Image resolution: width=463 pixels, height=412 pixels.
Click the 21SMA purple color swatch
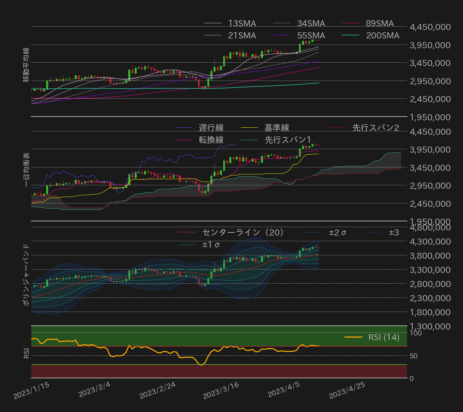click(x=212, y=35)
